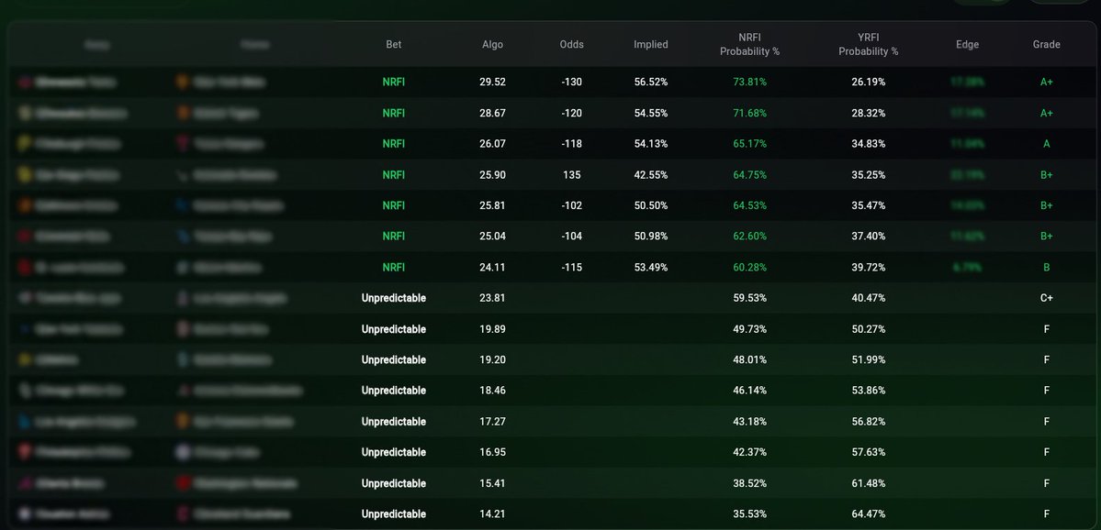Viewport: 1101px width, 530px height.
Task: Click home team logo in the 26.07 Algo row
Action: point(183,144)
